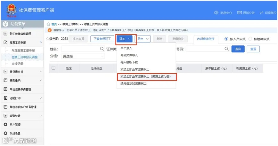The image size is (278, 146).
Task: Collapse the 缴费工资申报 menu chevron
Action: 41,42
